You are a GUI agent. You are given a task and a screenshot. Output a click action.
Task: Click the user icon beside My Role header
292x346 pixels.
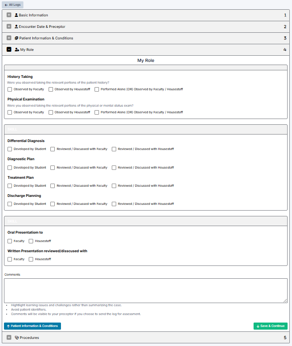point(17,50)
